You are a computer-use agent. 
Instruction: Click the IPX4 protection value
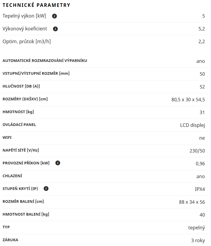pos(200,189)
